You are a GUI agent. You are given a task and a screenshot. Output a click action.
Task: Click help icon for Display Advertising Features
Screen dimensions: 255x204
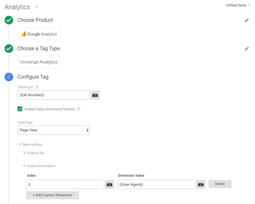click(x=78, y=109)
